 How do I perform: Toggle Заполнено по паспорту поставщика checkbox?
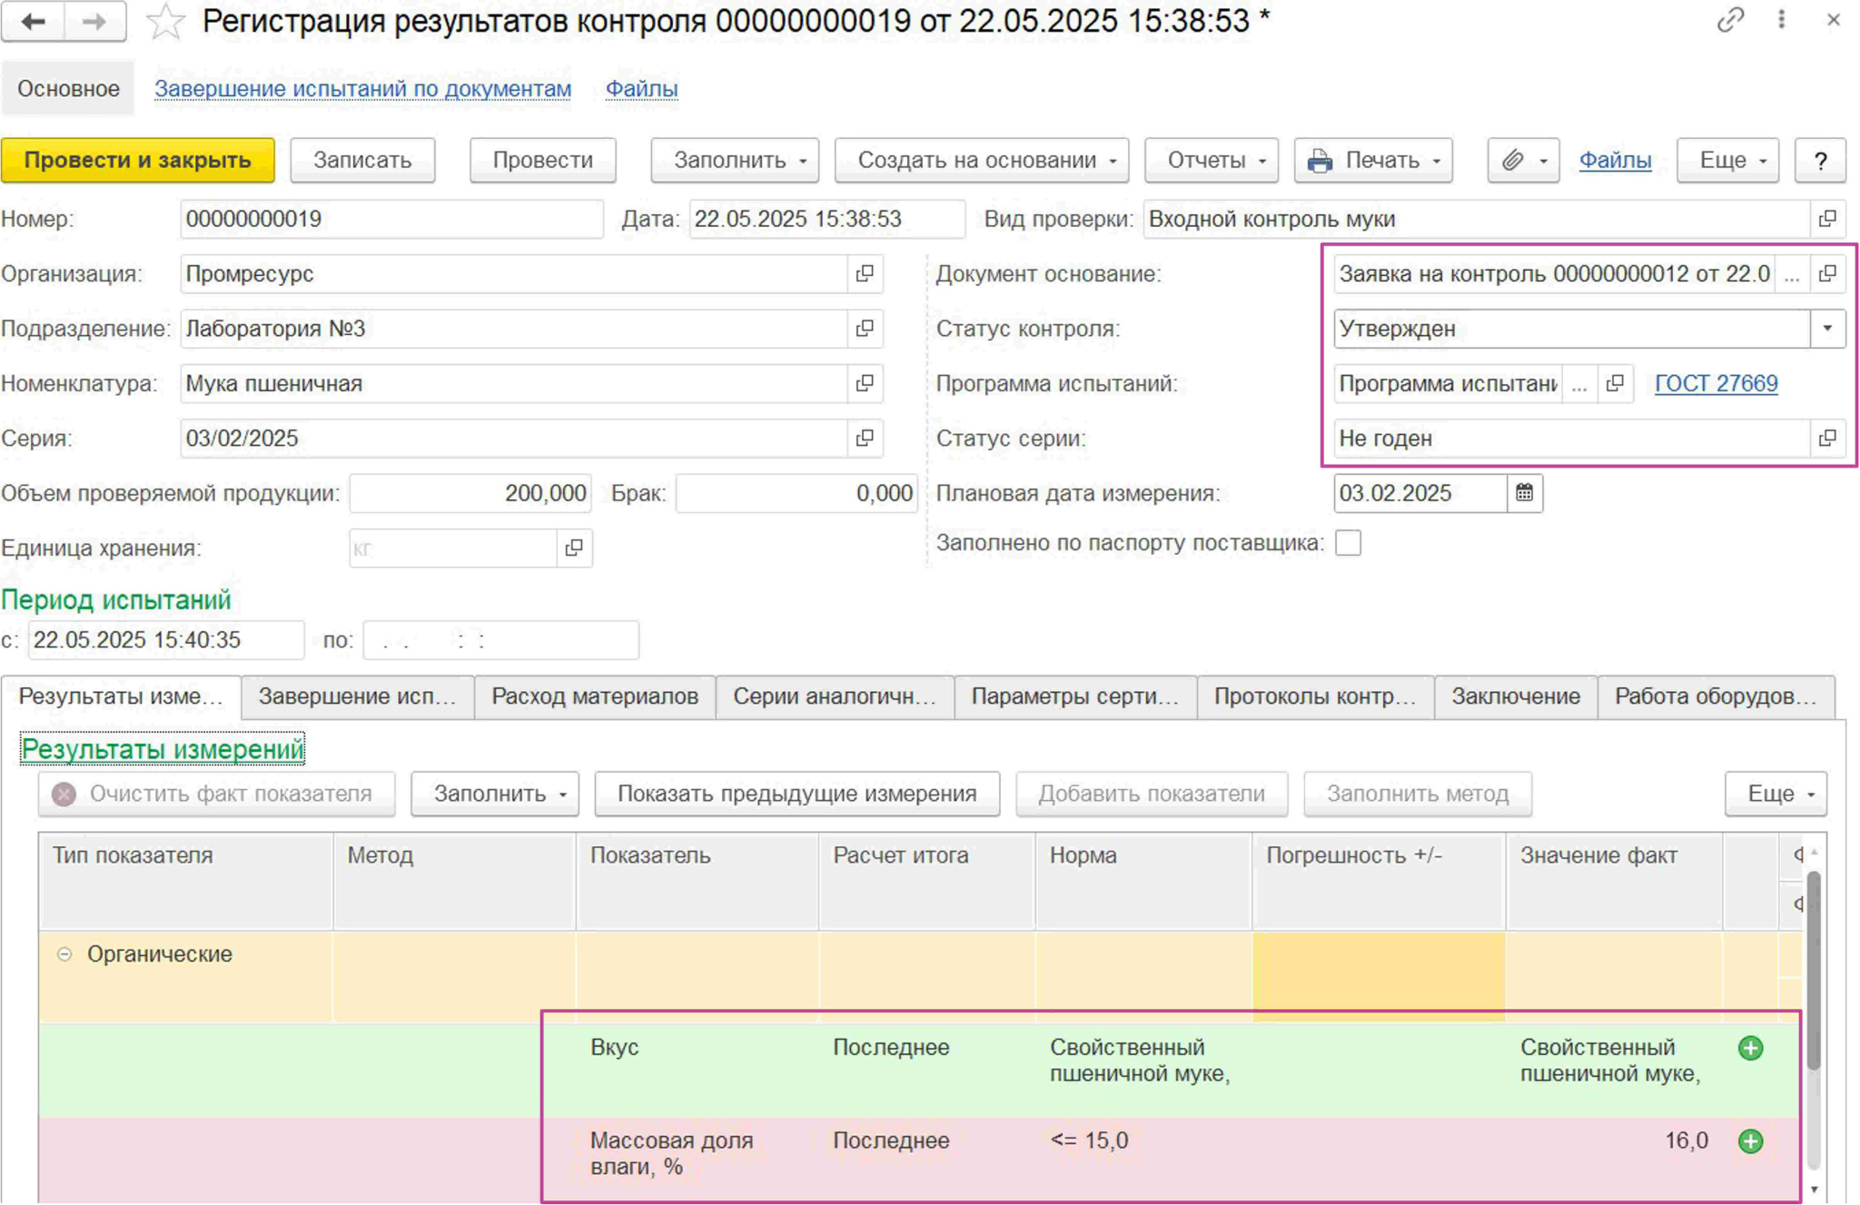[x=1348, y=543]
